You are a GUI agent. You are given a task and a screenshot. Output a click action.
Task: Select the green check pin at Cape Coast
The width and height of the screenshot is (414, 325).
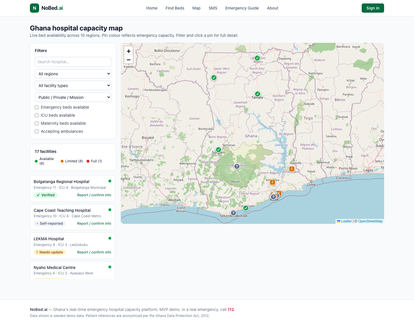(246, 208)
